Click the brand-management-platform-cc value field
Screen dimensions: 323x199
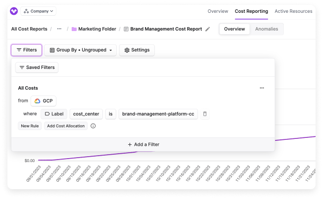tap(158, 114)
